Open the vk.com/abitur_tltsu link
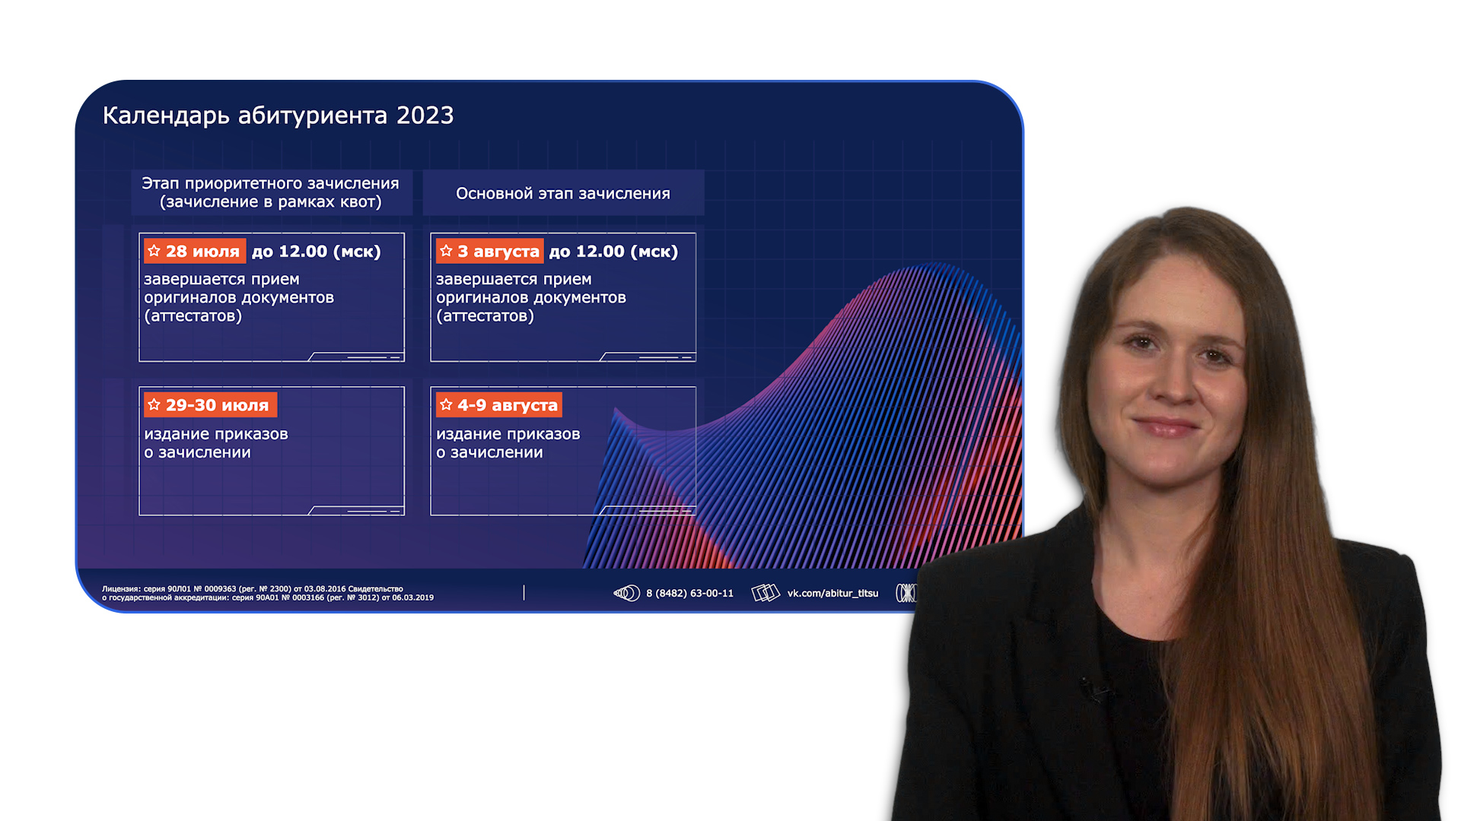Screen dimensions: 1461x821 point(832,593)
